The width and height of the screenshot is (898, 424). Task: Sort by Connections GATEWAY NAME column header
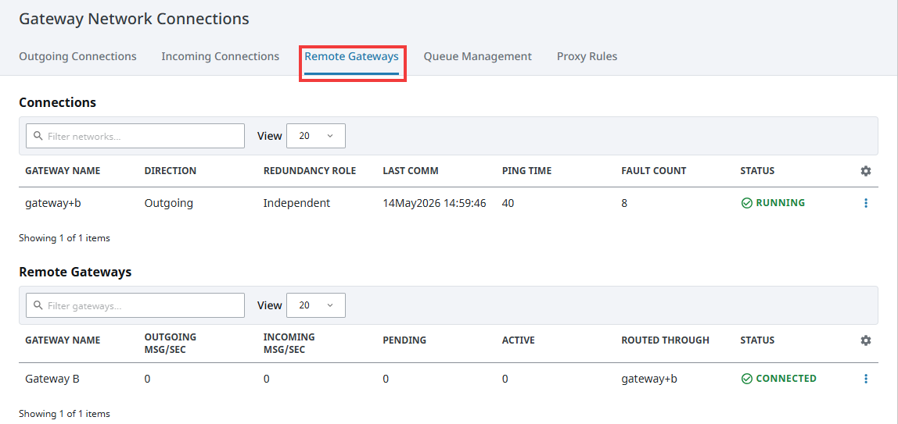[x=63, y=171]
